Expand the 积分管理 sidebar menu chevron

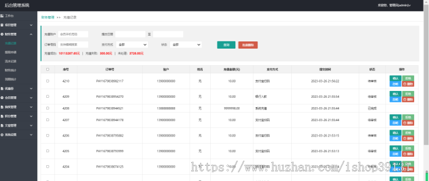[31, 116]
